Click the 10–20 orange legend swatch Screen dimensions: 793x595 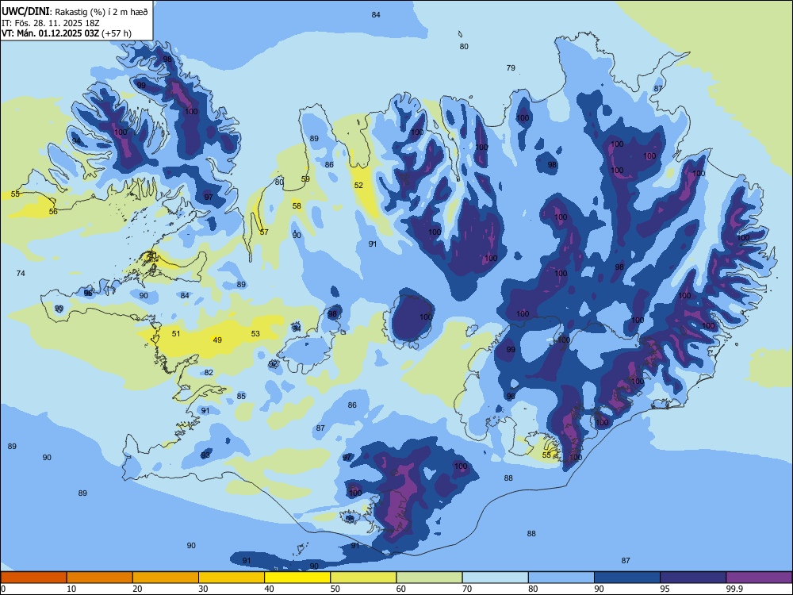click(x=100, y=578)
